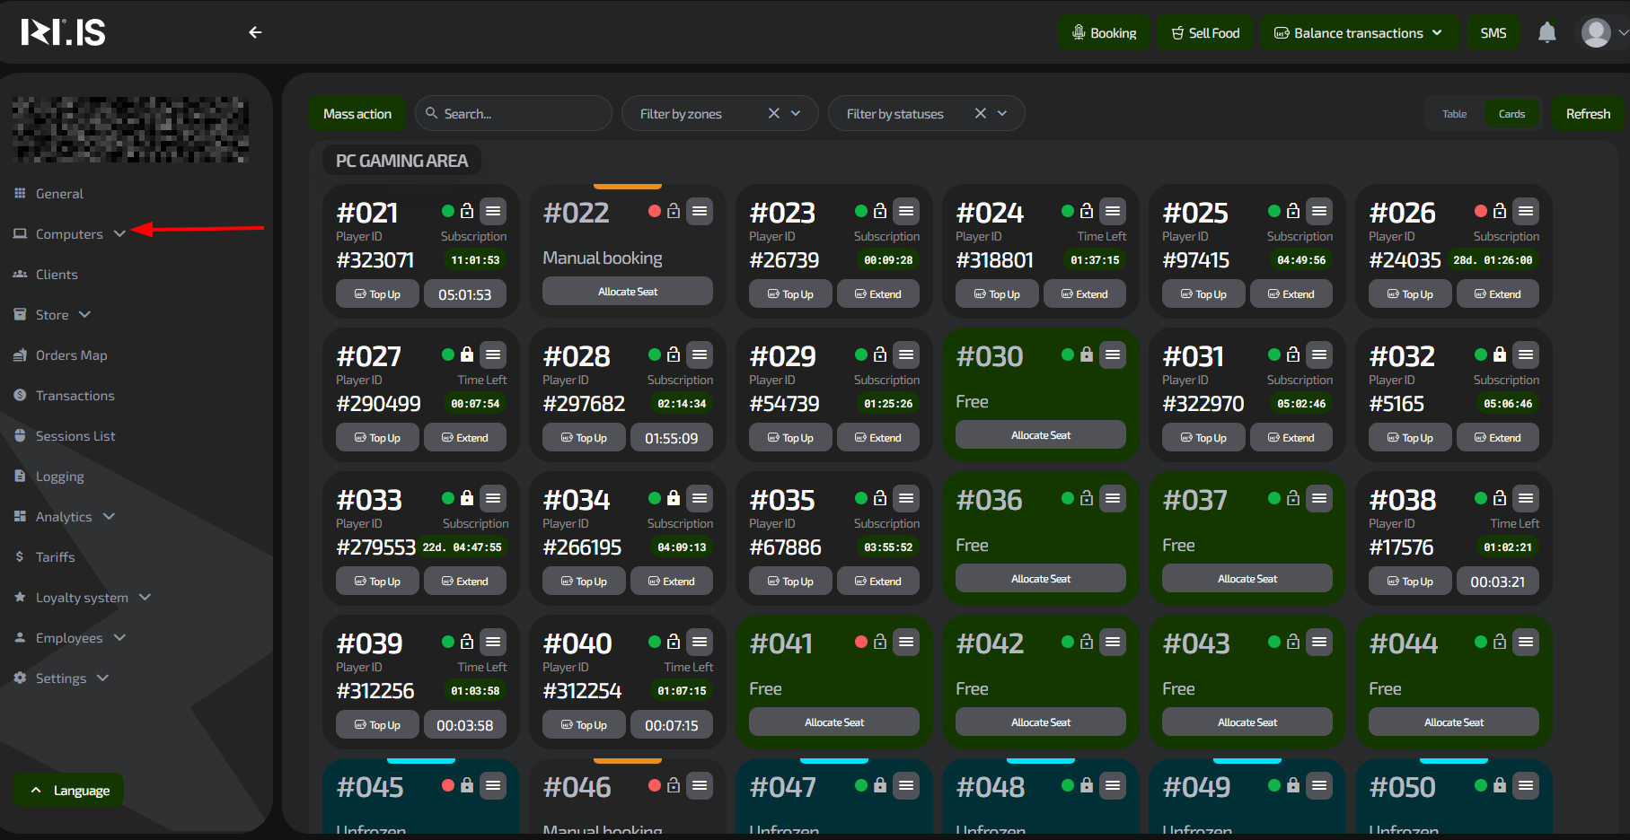
Task: Clear the Filter by statuses selection
Action: (x=981, y=113)
